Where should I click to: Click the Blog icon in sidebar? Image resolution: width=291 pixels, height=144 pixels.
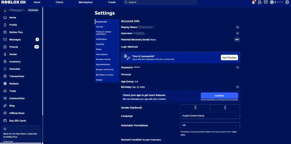click(5, 106)
